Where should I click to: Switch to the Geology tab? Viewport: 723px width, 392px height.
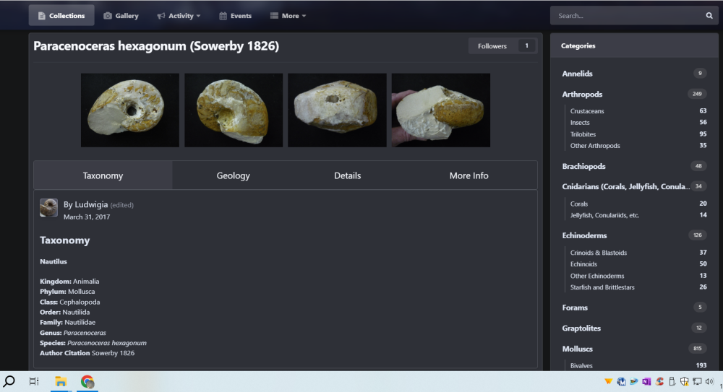point(233,175)
